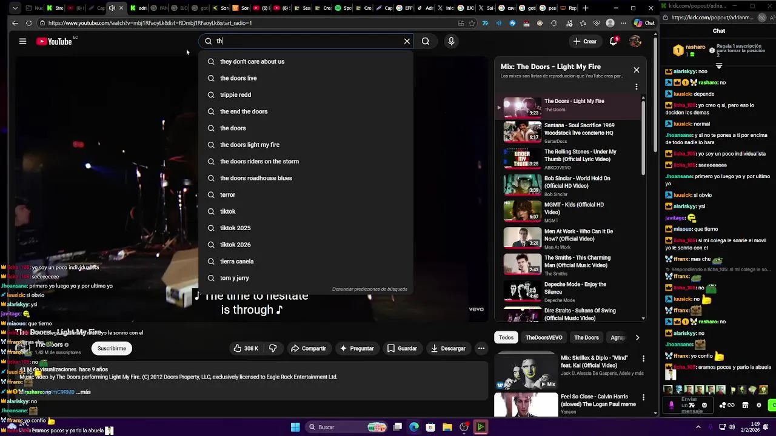Open YouTube notifications bell
Image resolution: width=776 pixels, height=436 pixels.
tap(614, 41)
